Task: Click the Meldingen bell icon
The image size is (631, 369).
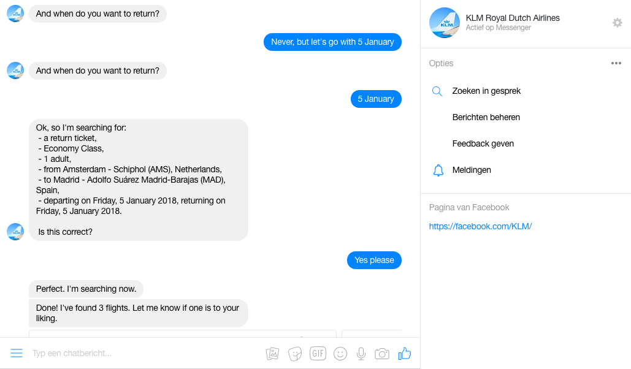Action: tap(438, 170)
